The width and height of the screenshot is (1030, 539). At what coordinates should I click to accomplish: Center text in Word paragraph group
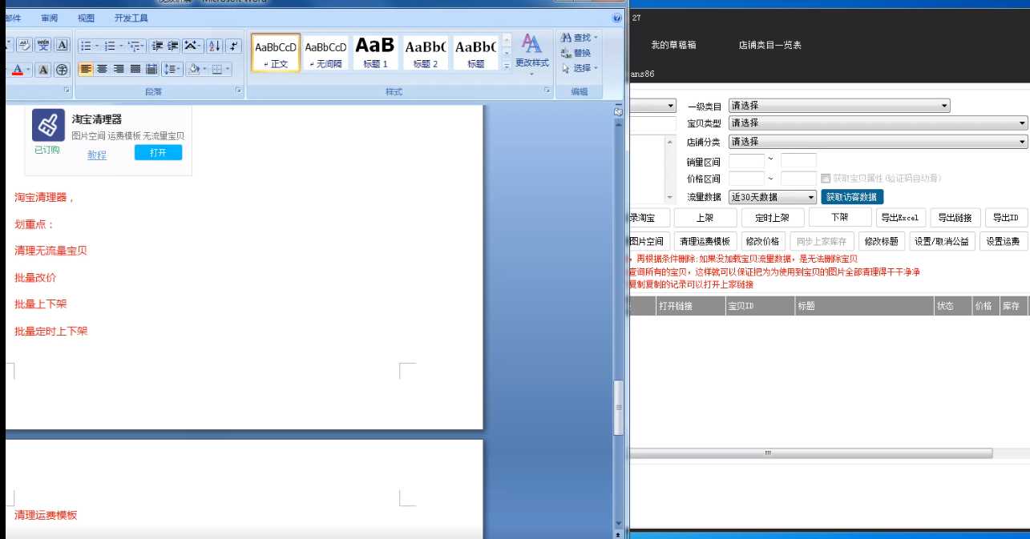pos(102,69)
